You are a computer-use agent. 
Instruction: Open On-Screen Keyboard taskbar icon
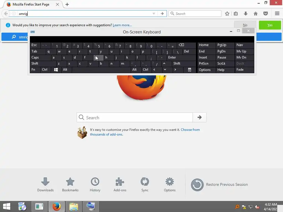coord(91,206)
